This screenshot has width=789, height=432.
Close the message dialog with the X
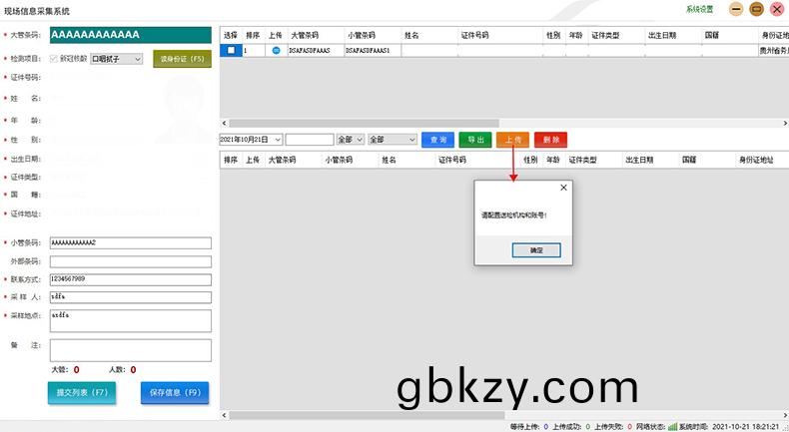pos(563,187)
